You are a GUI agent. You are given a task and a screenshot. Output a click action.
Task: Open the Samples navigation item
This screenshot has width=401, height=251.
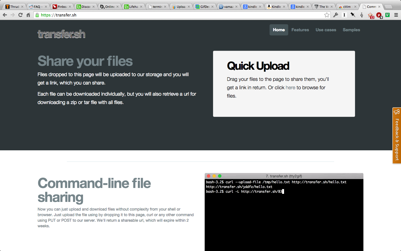[351, 30]
